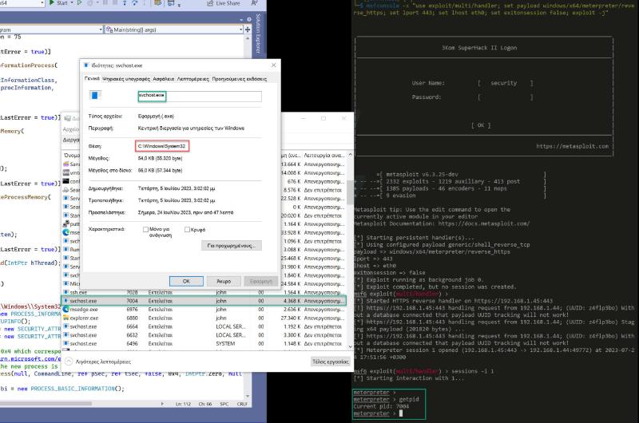Click the editor horizontal scrollbar thumb
Screen dimensions: 639x423
tap(46, 404)
